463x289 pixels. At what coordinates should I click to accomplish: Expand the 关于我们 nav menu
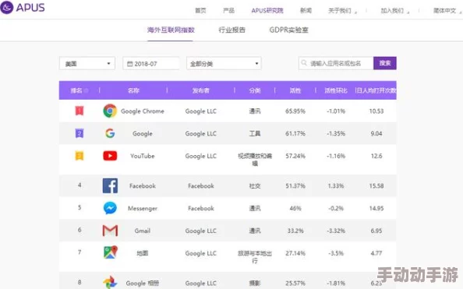tap(342, 11)
